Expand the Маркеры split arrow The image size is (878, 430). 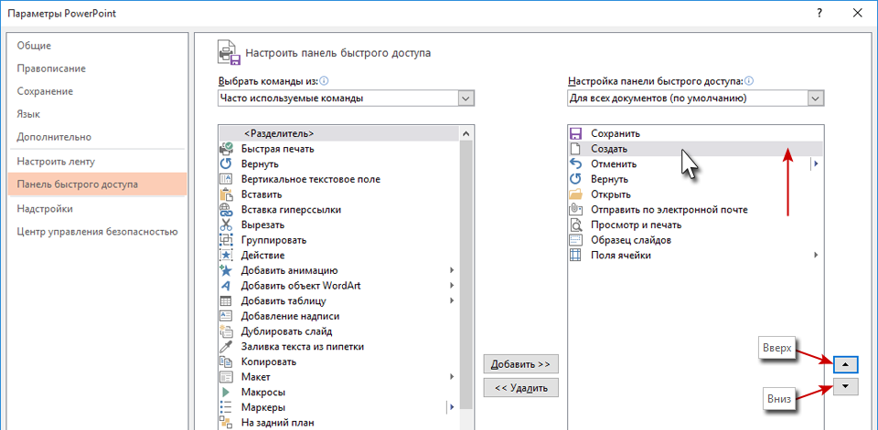(452, 407)
